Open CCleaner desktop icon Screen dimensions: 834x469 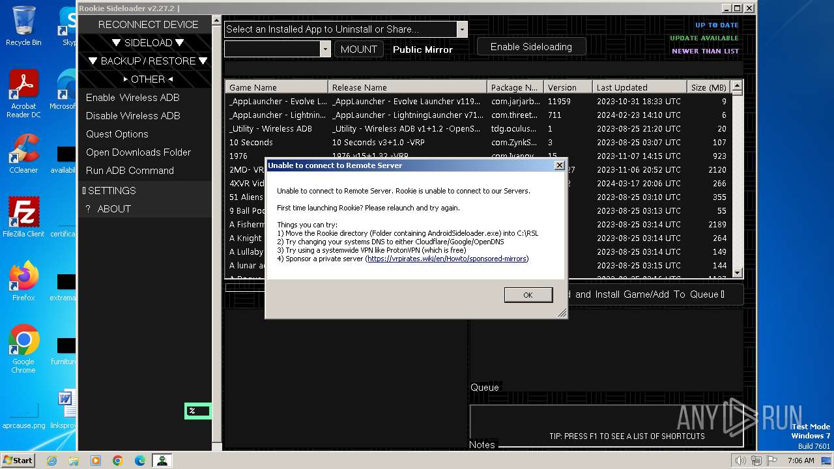coord(23,154)
